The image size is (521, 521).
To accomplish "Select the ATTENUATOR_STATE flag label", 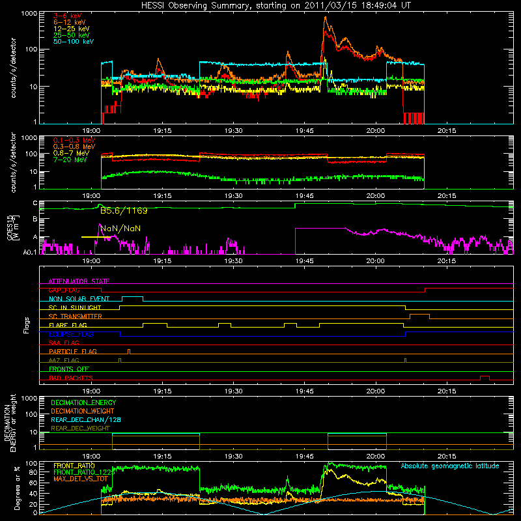I will [79, 281].
